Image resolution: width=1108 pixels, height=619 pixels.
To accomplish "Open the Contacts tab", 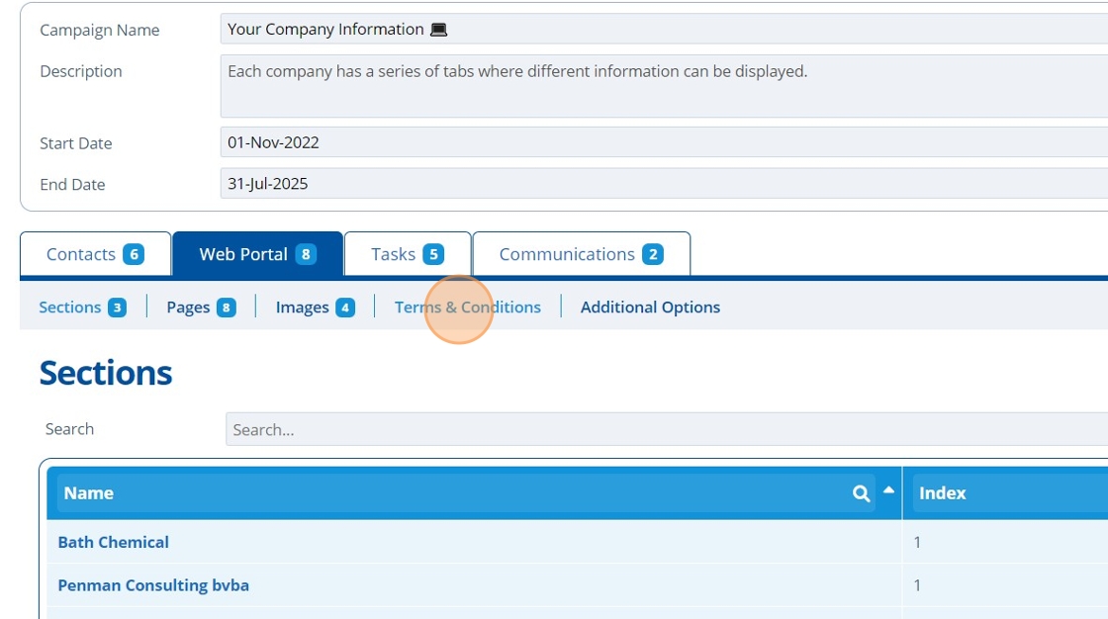I will (95, 254).
